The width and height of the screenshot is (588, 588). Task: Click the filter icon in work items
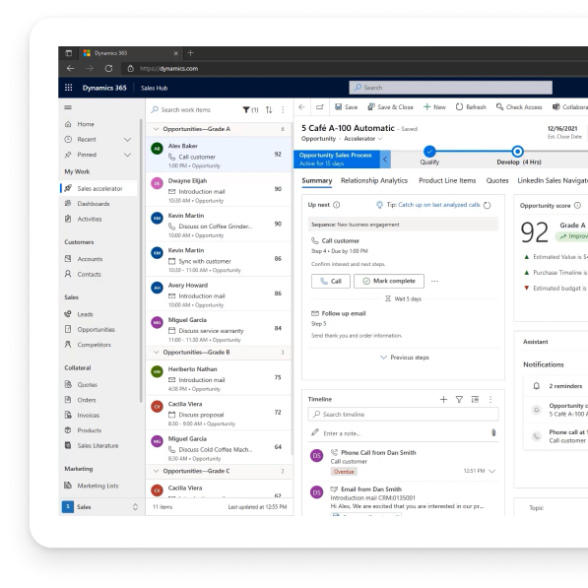pyautogui.click(x=246, y=110)
